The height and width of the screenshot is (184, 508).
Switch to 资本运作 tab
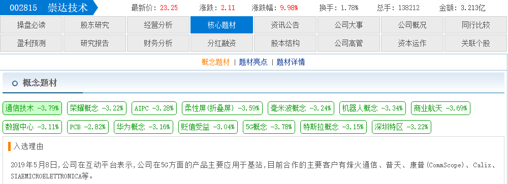(x=412, y=43)
